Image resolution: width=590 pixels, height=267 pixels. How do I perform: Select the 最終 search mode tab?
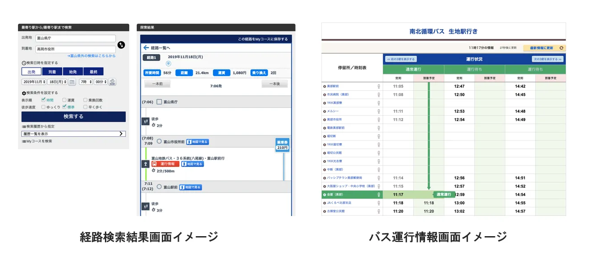coord(93,72)
